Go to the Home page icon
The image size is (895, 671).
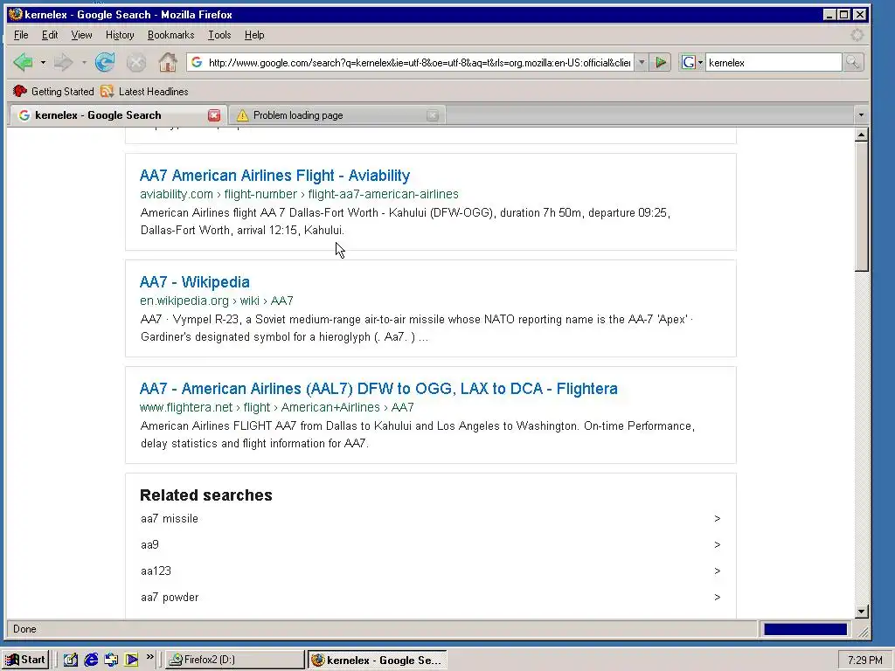[167, 62]
